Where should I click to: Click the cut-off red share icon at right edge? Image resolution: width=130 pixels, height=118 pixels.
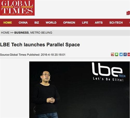pyautogui.click(x=129, y=55)
